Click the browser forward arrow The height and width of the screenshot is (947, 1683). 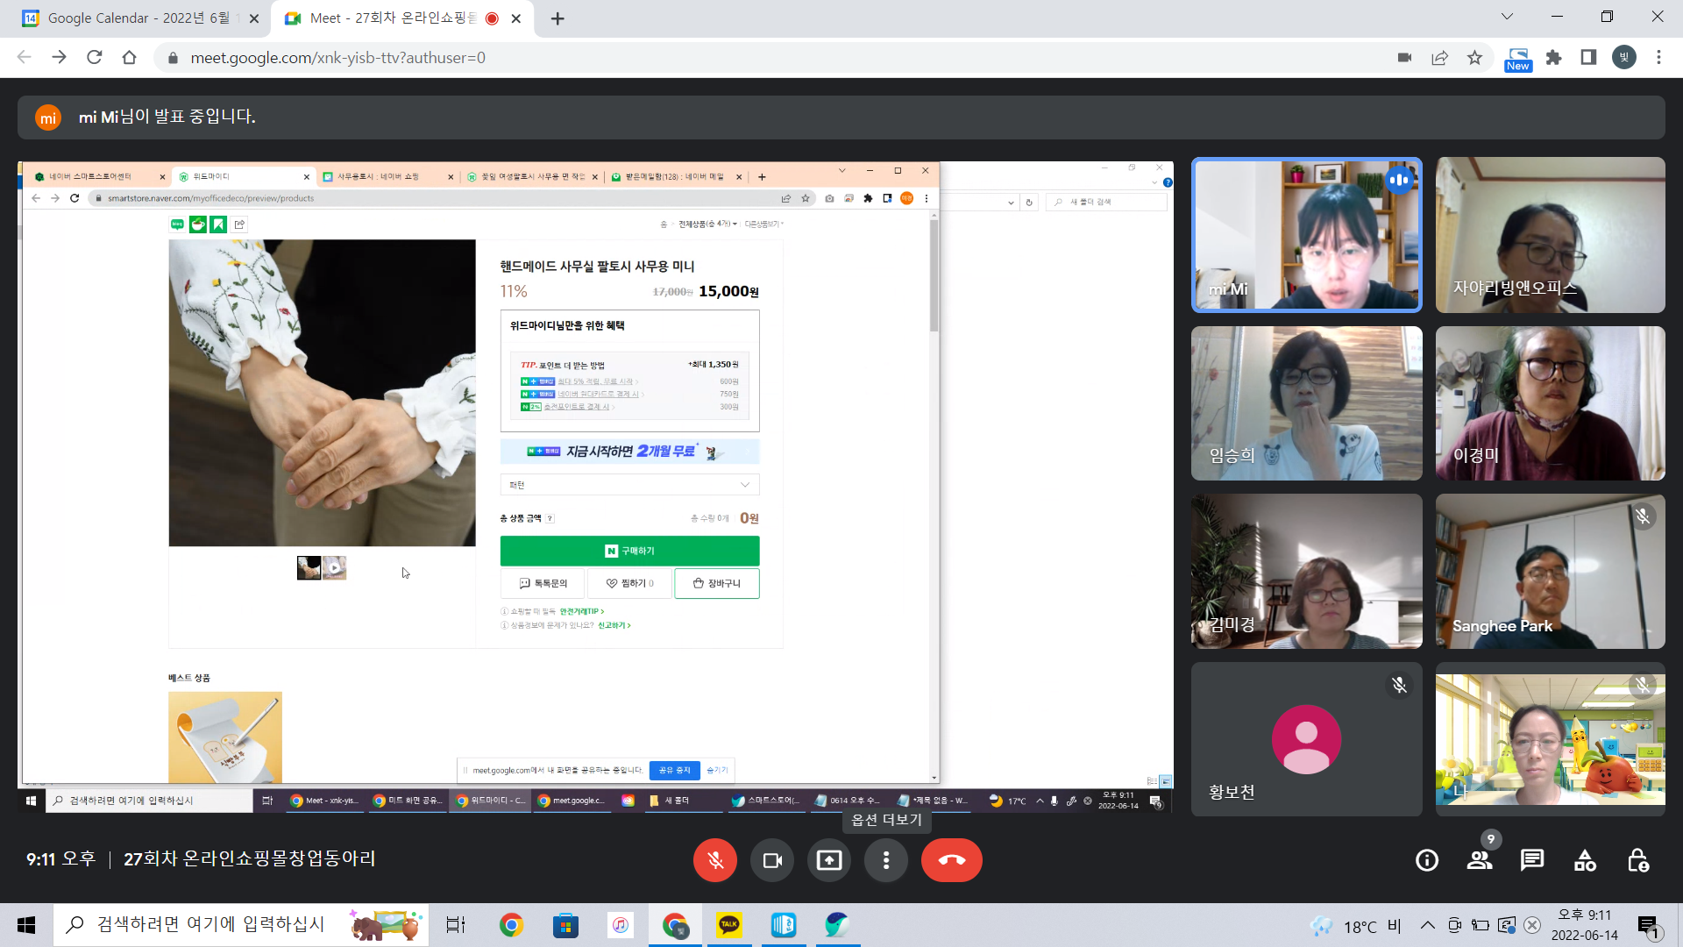59,58
